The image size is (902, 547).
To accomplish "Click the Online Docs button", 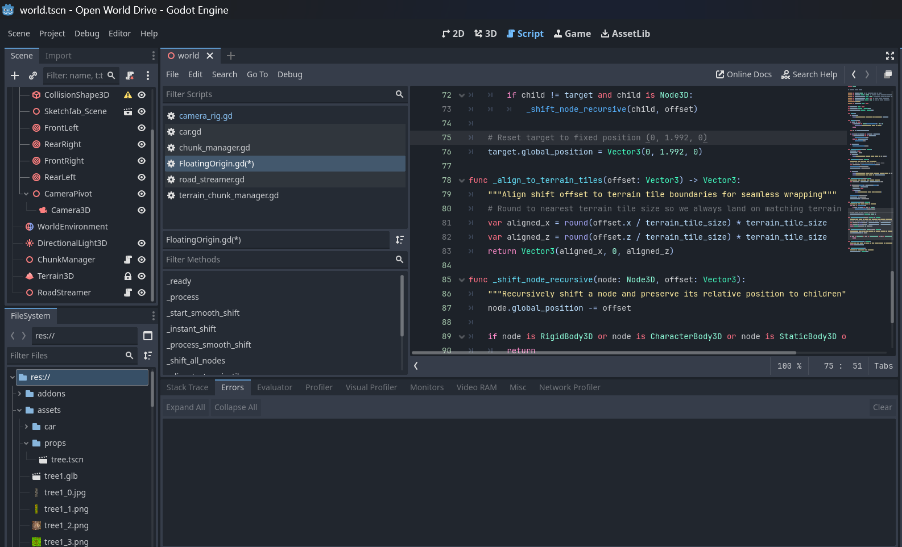I will (743, 74).
